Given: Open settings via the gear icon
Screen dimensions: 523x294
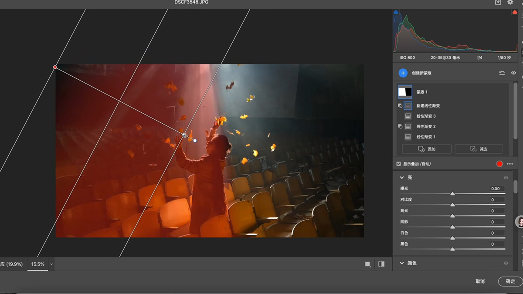Looking at the screenshot, I should point(510,3).
